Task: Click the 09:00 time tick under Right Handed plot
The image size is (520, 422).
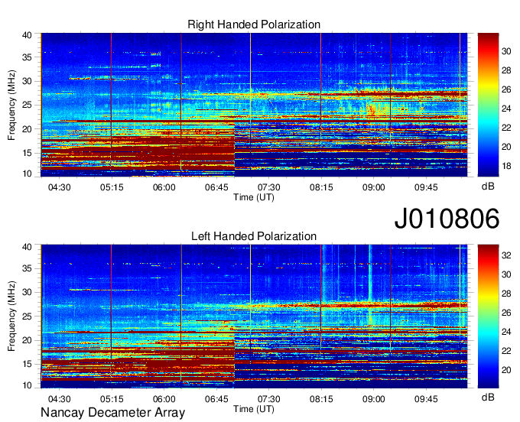Action: coord(374,187)
